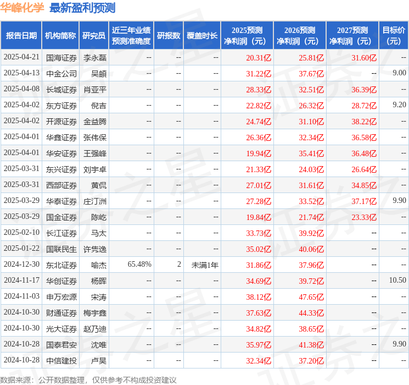
Task: Click the 研报数 column header
Action: 169,35
